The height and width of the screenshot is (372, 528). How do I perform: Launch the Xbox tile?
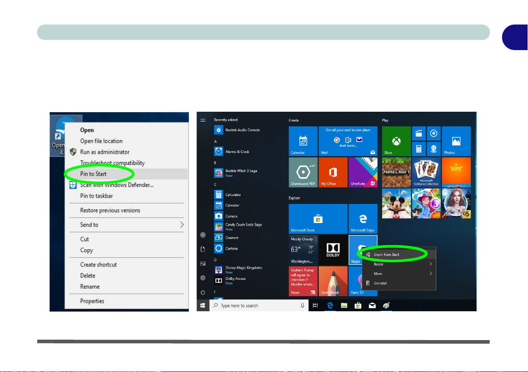tap(396, 141)
